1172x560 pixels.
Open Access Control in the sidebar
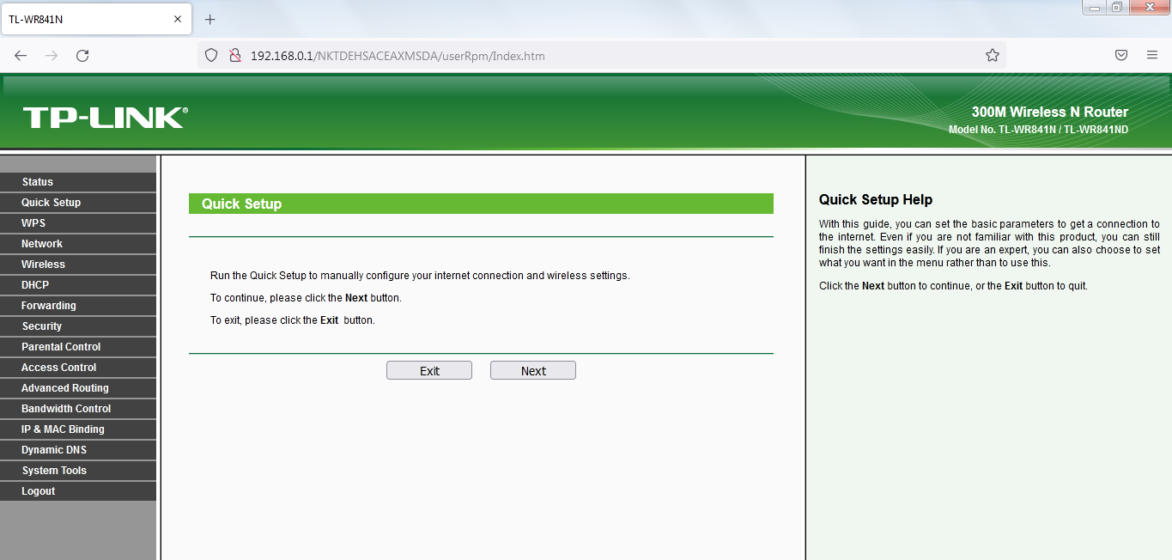[78, 368]
